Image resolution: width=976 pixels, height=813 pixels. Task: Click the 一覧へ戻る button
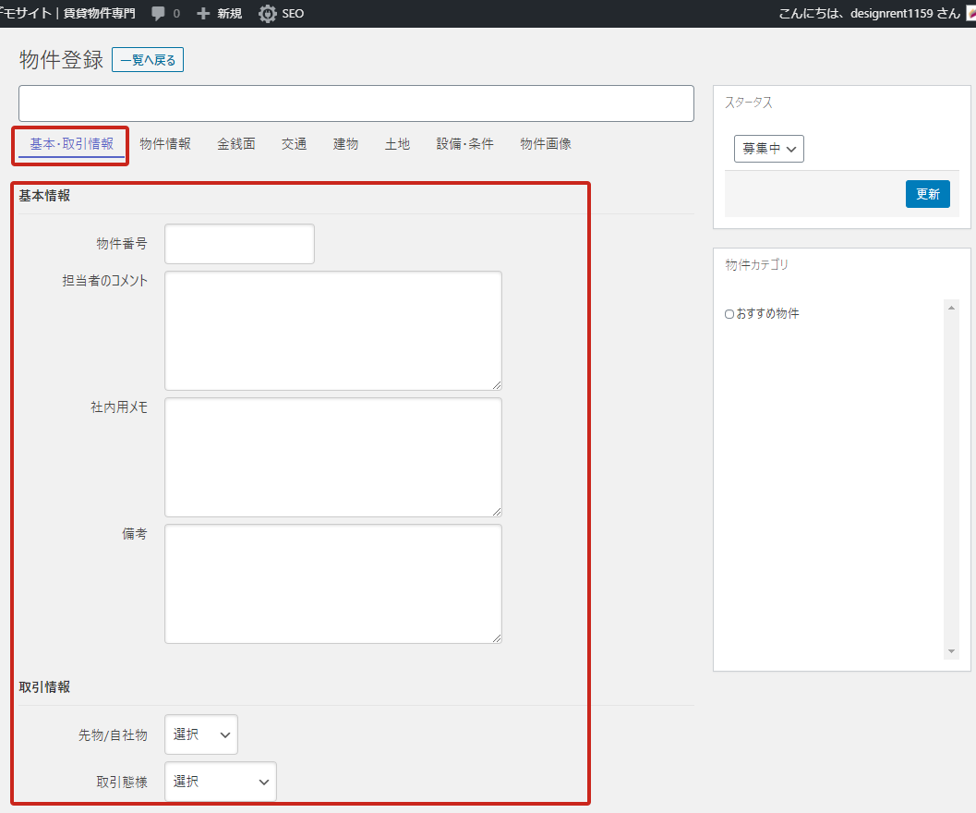pos(148,60)
